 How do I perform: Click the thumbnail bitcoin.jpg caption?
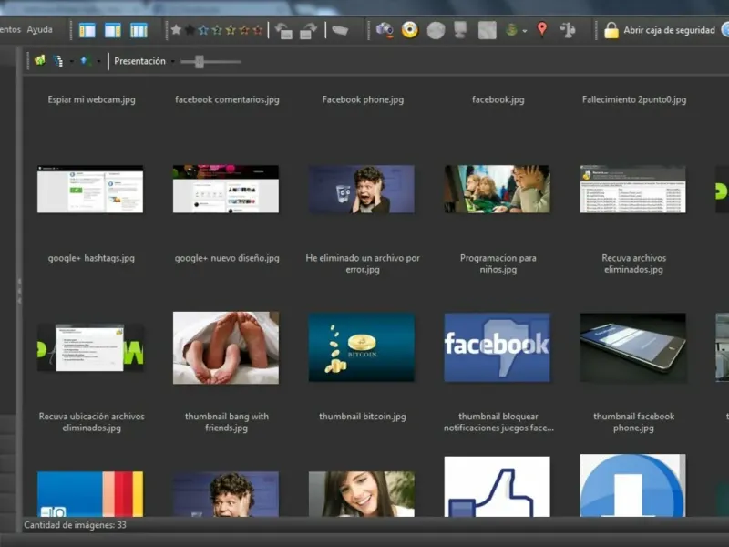[x=362, y=417]
